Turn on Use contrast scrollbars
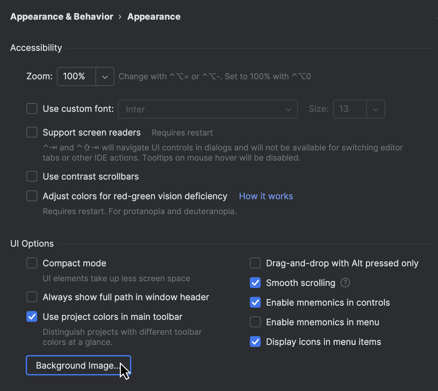This screenshot has width=438, height=391. tap(31, 176)
